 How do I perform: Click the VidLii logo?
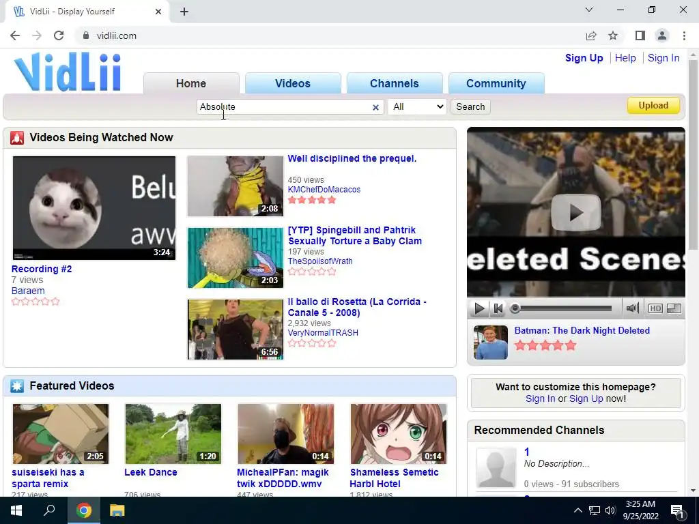tap(68, 72)
